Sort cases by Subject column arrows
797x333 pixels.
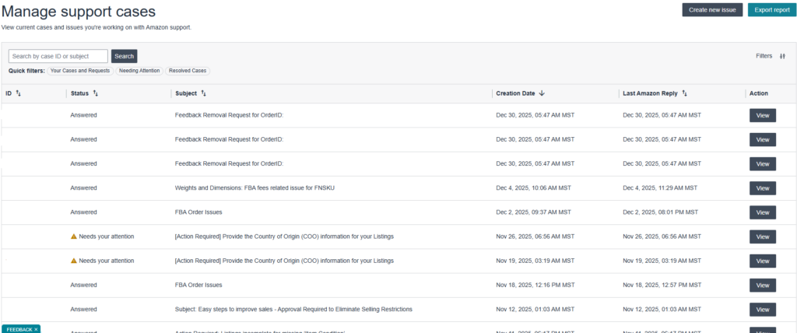coord(203,93)
